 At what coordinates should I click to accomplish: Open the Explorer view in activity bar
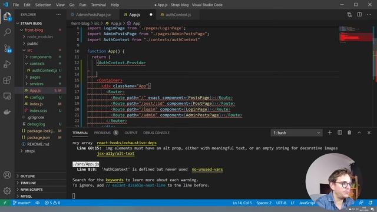[x=7, y=17]
